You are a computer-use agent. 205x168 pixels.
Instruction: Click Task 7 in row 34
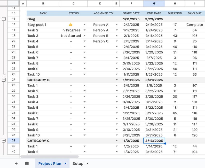point(43,119)
